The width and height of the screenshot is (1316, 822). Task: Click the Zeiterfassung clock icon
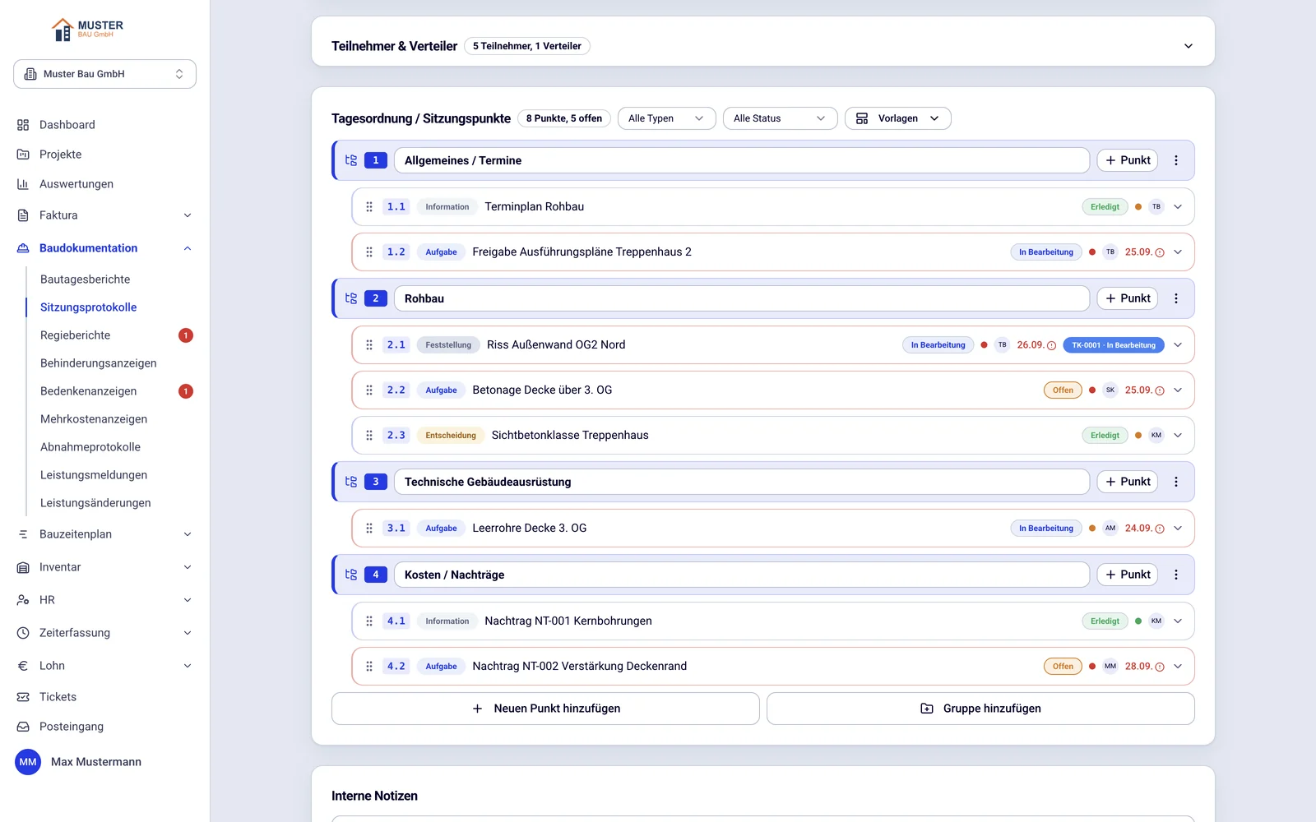[23, 633]
